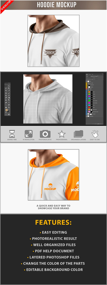Select the Path Selection tool
Image resolution: width=107 pixels, height=285 pixels.
coord(6,105)
